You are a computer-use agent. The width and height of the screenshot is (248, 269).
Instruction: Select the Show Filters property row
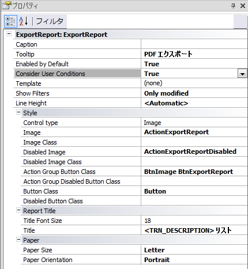tap(130, 93)
